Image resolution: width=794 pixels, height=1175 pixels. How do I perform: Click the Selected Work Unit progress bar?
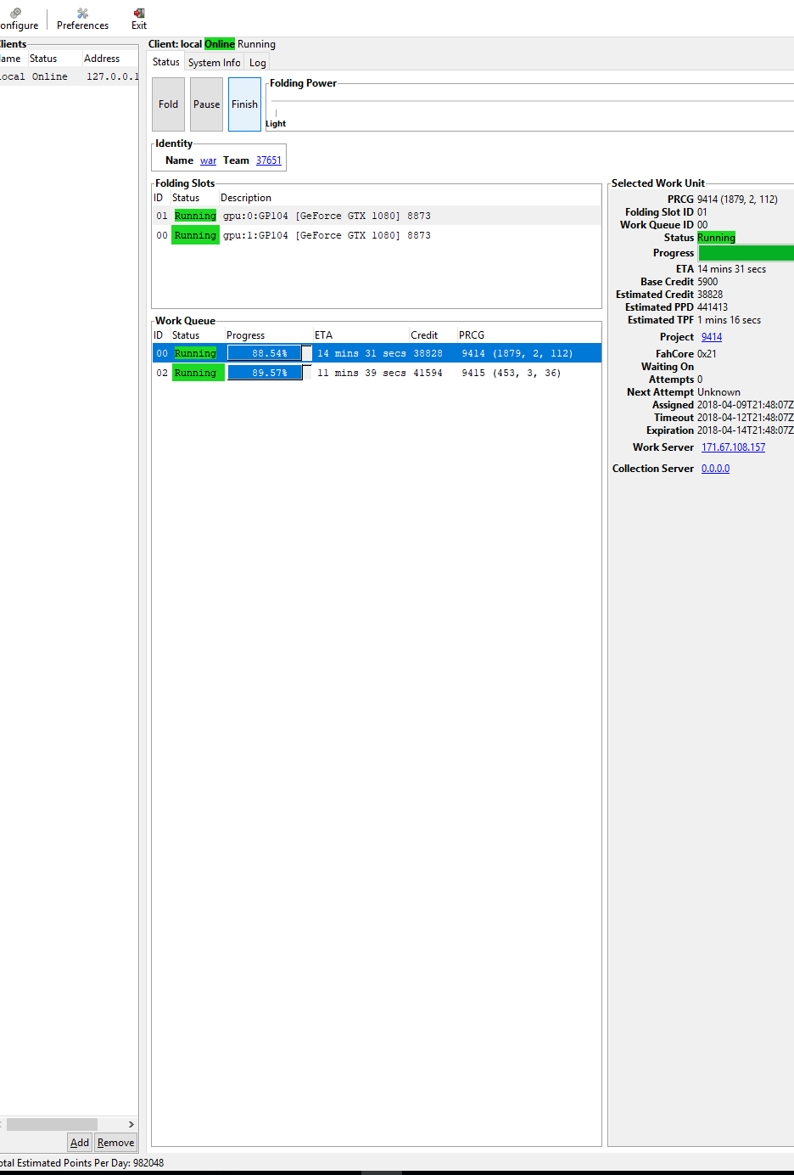746,253
